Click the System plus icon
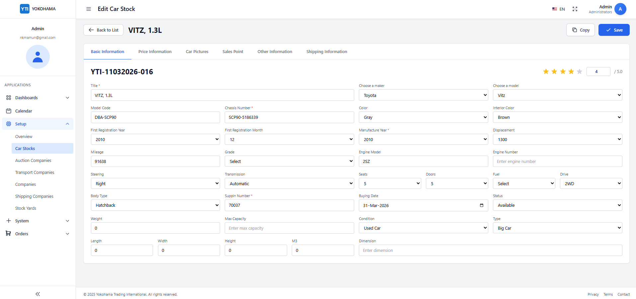 [x=9, y=221]
